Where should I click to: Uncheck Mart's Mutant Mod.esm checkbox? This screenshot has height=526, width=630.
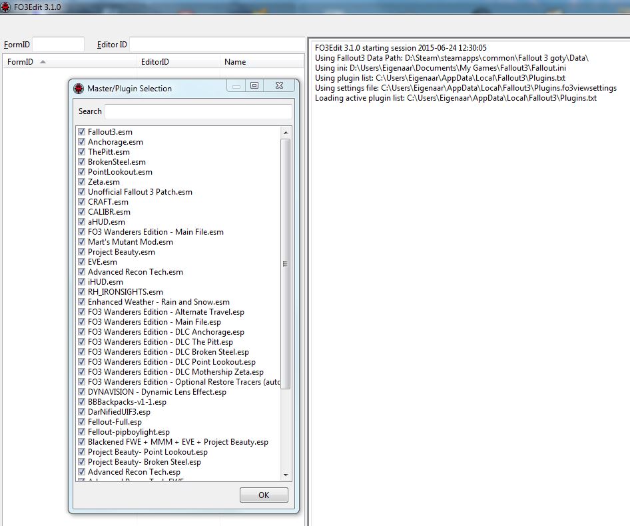pyautogui.click(x=81, y=242)
